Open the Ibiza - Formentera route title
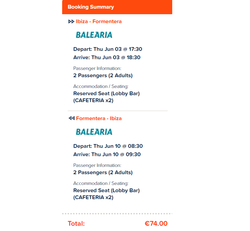Viewport: 250px width, 231px height. pos(99,21)
